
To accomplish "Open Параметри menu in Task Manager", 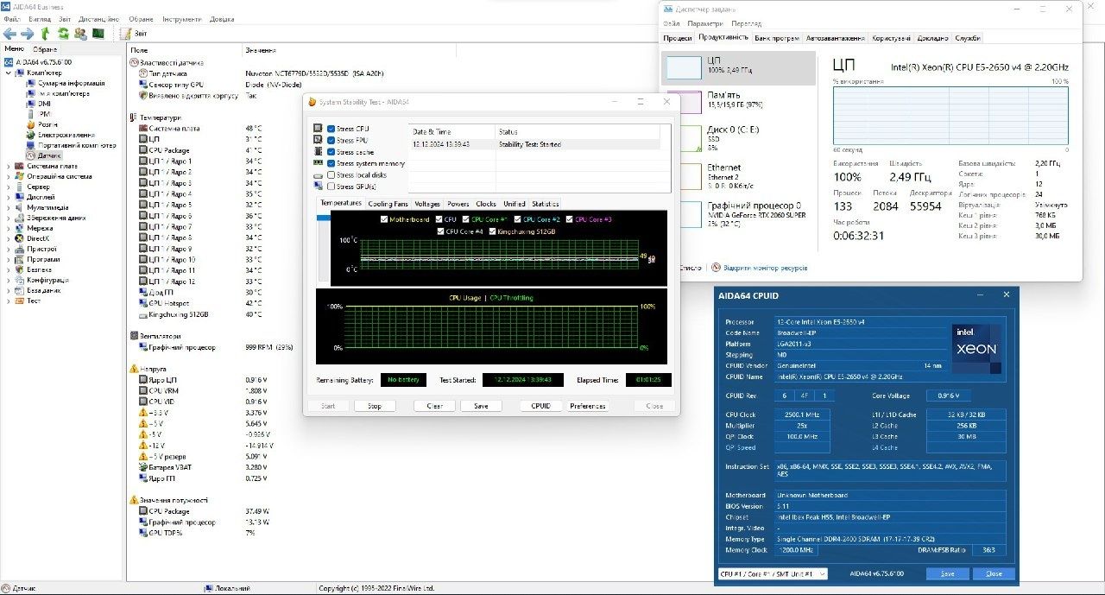I will (705, 24).
